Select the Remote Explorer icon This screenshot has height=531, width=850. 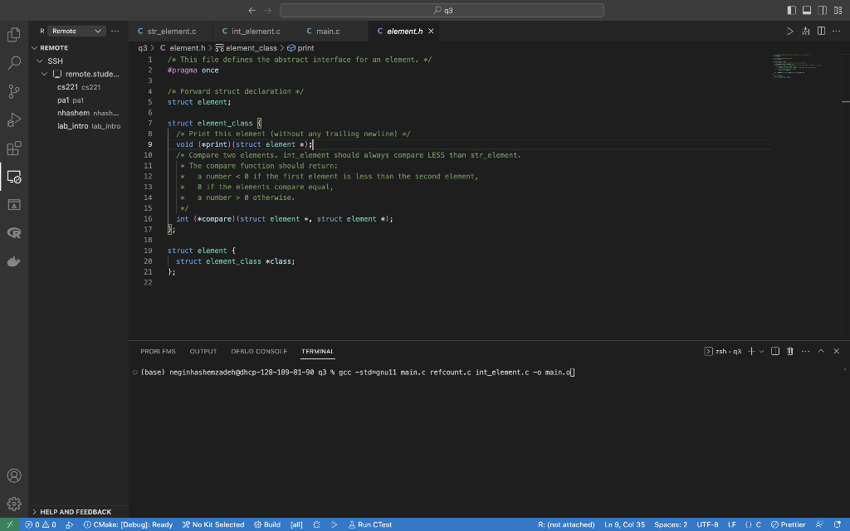point(13,177)
